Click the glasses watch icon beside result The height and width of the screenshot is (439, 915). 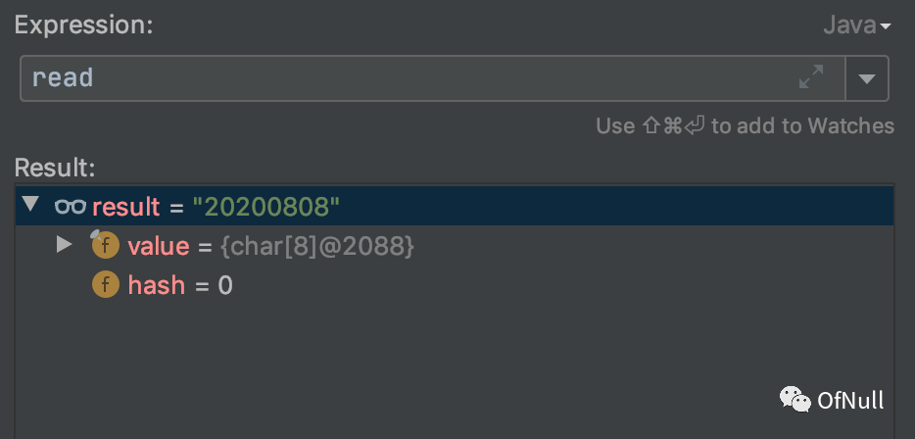click(x=71, y=207)
